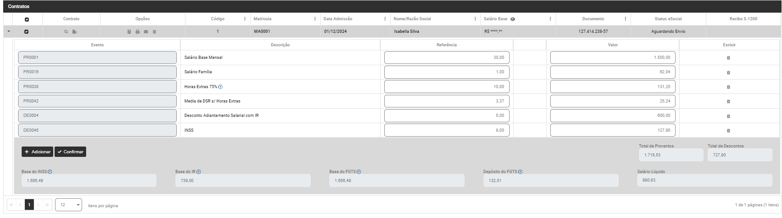
Task: Click the Referência field showing 10,00
Action: 447,87
